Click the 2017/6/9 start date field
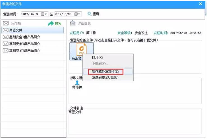 (x=30, y=14)
